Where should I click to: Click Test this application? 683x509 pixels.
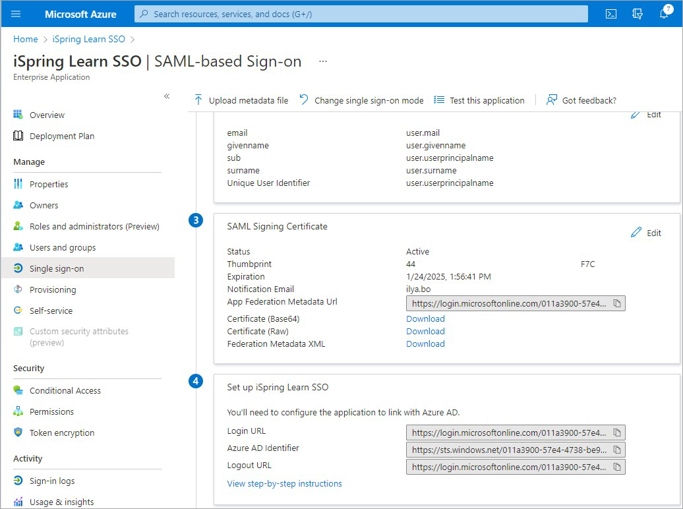tap(479, 100)
